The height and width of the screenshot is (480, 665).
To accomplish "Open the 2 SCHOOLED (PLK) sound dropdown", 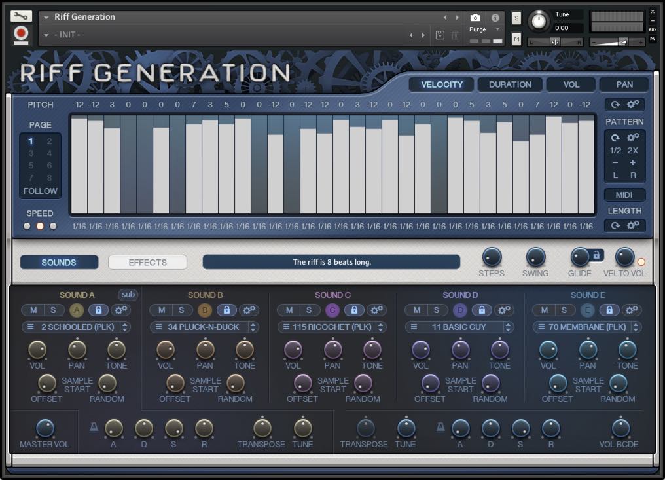I will tap(77, 327).
